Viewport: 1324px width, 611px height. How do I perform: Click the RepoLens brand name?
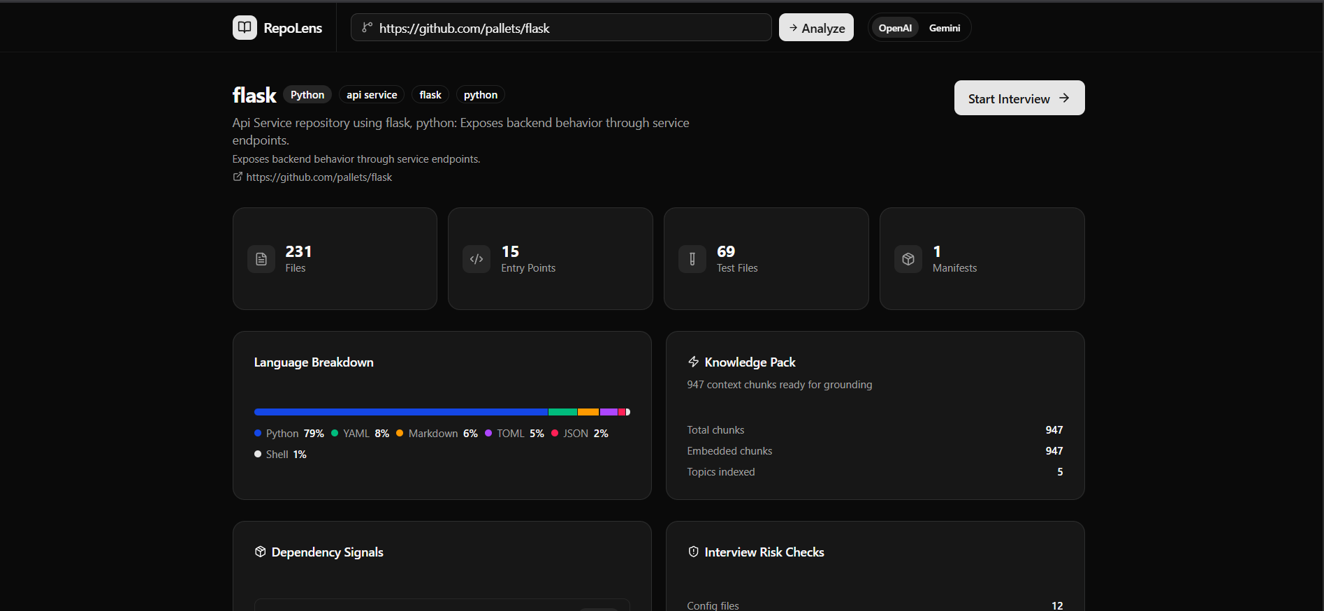(293, 28)
